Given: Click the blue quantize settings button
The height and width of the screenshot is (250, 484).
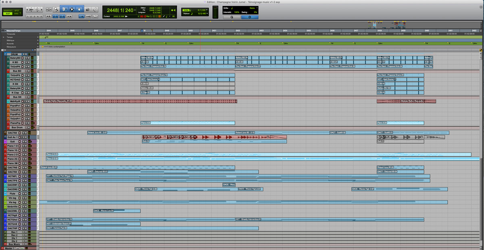Looking at the screenshot, I should point(250,17).
